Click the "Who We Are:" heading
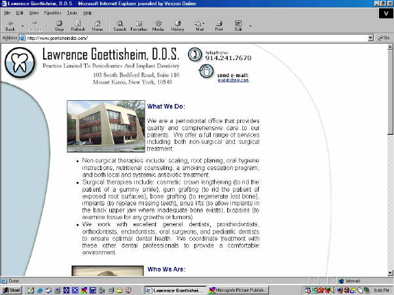The width and height of the screenshot is (394, 295). point(166,269)
